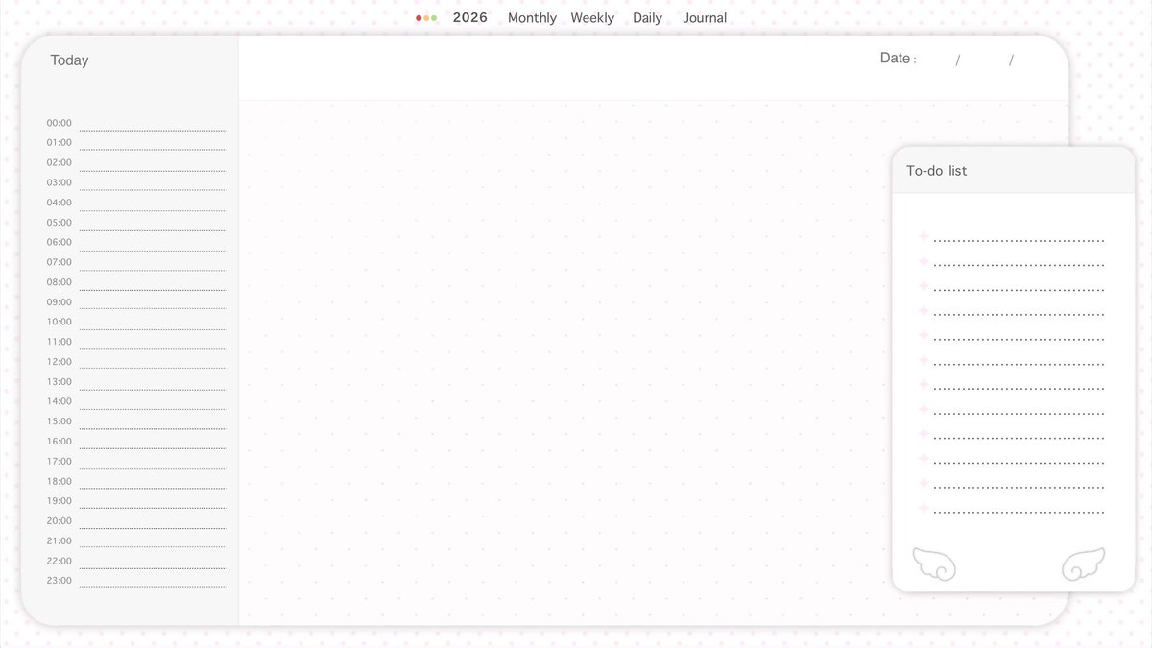The image size is (1152, 648).
Task: Check the last sparkle bullet in To-do list
Action: pos(923,508)
